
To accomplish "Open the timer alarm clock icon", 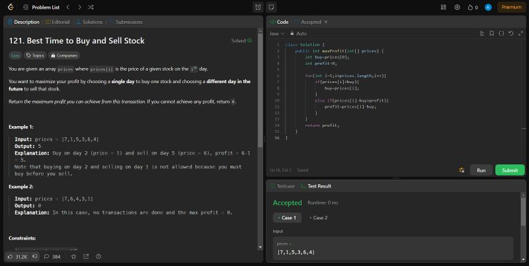I will click(x=258, y=7).
